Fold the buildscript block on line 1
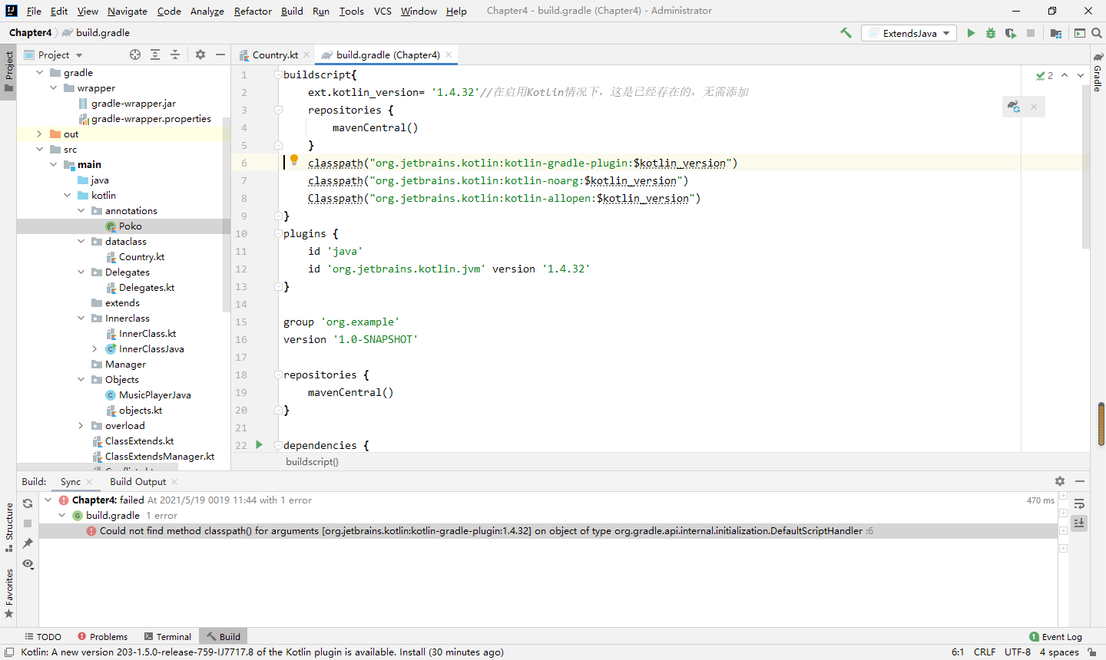 278,74
